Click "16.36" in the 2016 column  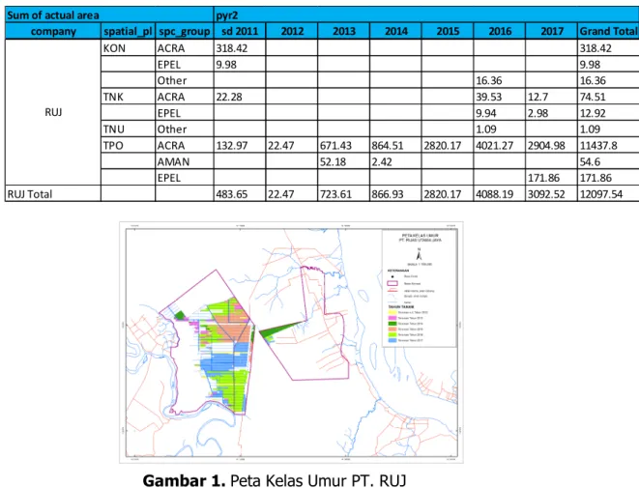(x=500, y=80)
